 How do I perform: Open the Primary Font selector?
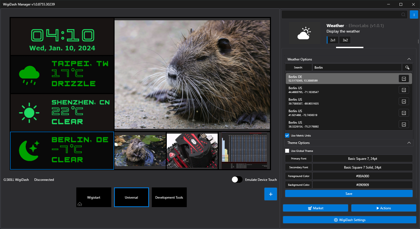coord(362,159)
